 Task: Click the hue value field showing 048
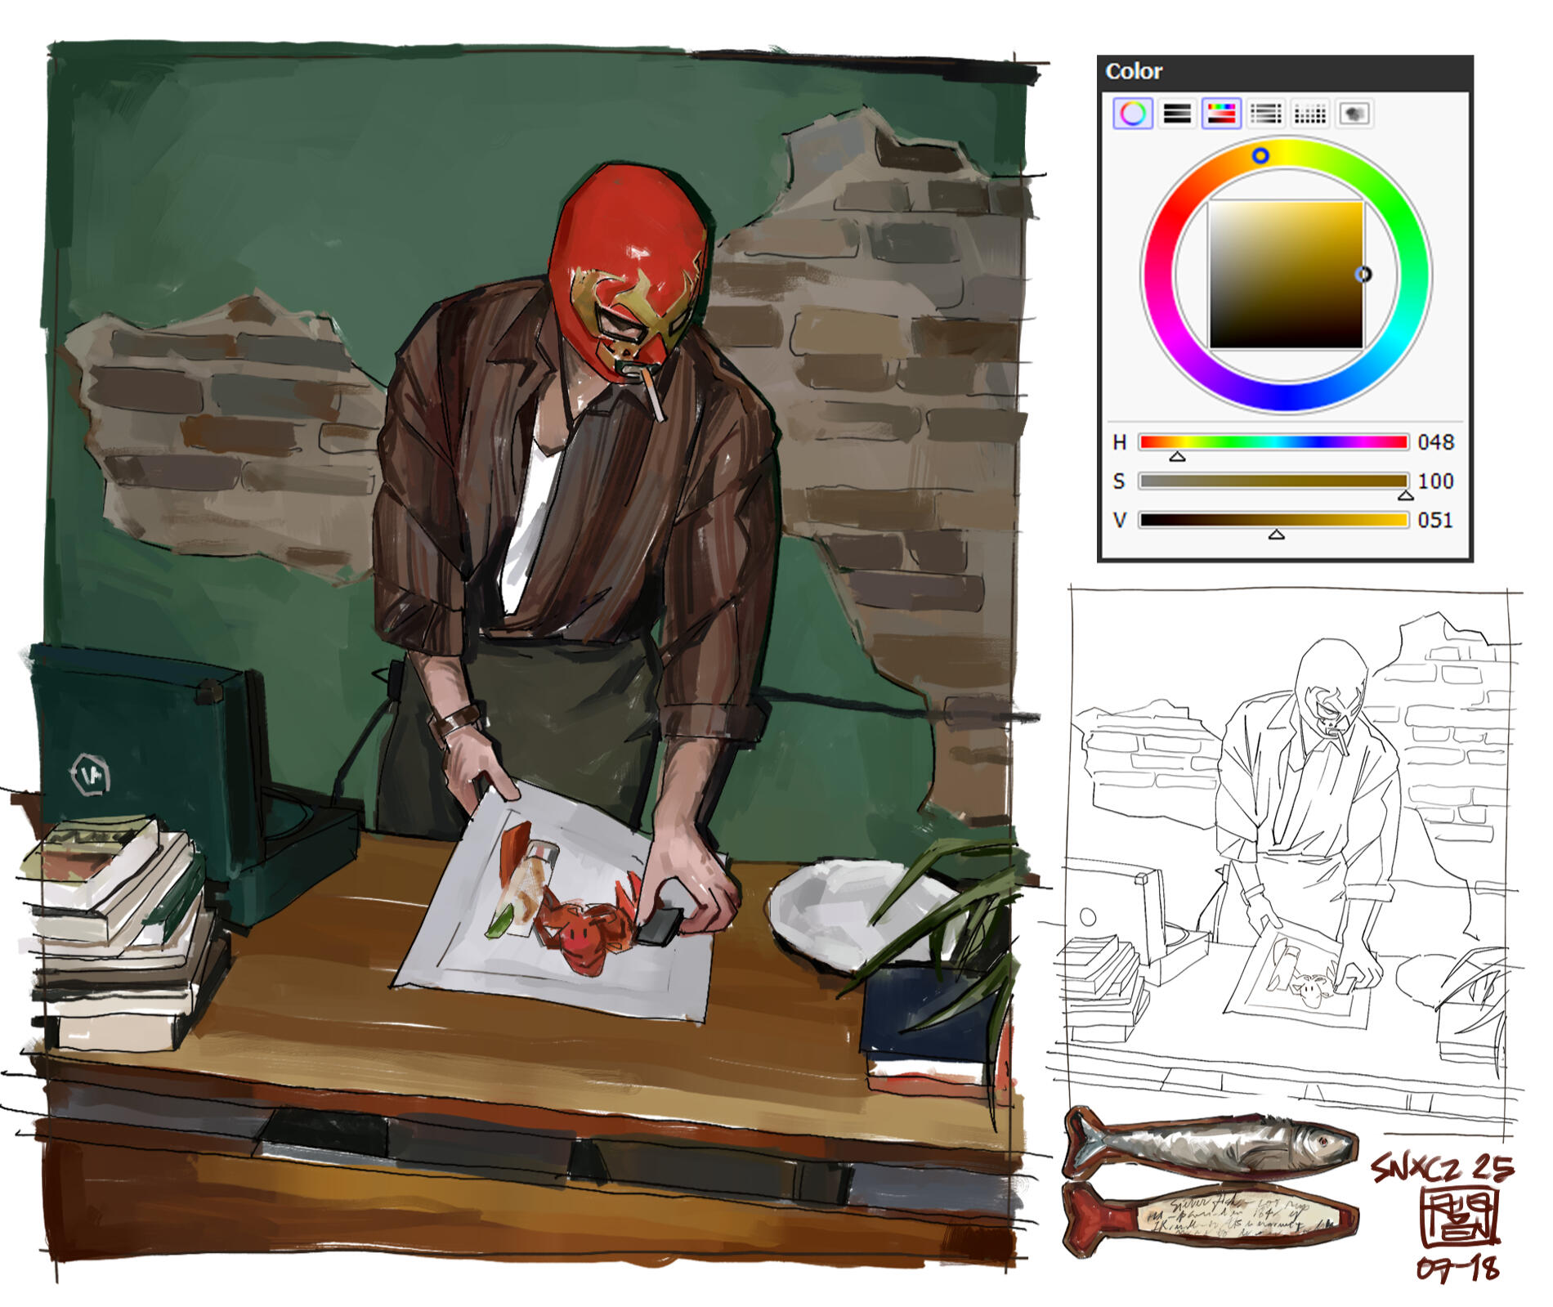(1435, 442)
